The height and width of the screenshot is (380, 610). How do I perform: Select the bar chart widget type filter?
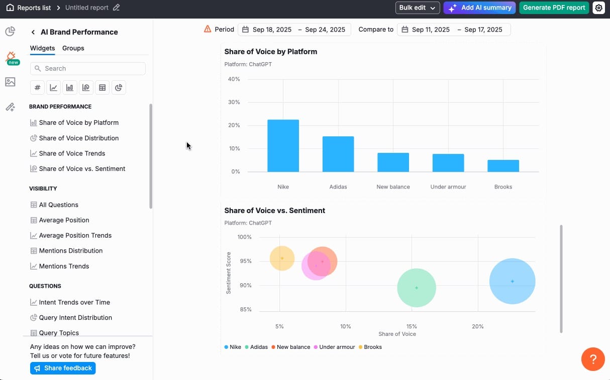[70, 87]
